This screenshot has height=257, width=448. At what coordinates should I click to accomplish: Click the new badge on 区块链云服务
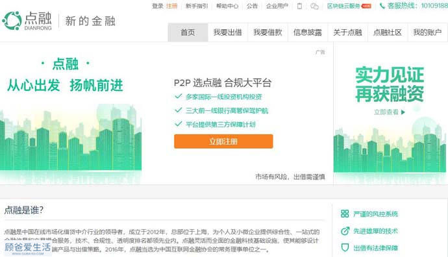coord(366,6)
